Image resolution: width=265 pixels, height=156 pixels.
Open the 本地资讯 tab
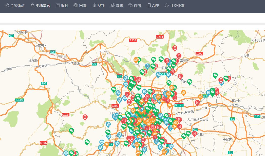[x=40, y=5]
